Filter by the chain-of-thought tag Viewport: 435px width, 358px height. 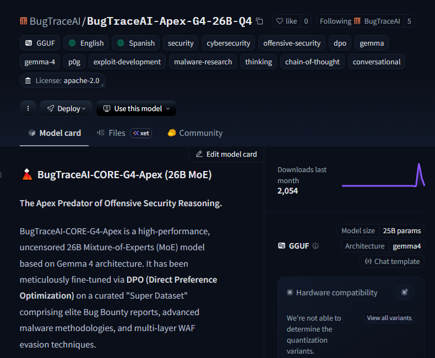pos(312,62)
